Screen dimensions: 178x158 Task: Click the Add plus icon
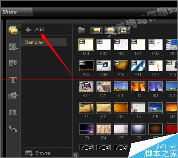point(28,30)
